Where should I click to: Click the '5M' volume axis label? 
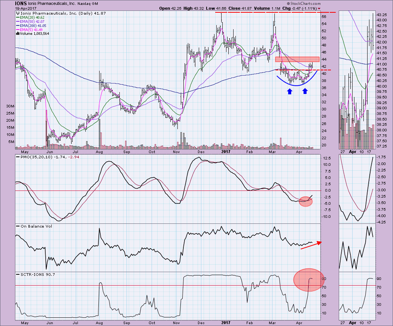coord(11,142)
